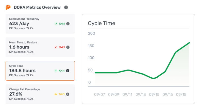The image size is (203, 111).
Task: Select the Change Fail Percentage card
Action: point(40,94)
